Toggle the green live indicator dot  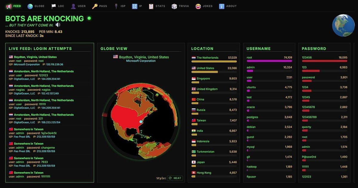point(89,18)
